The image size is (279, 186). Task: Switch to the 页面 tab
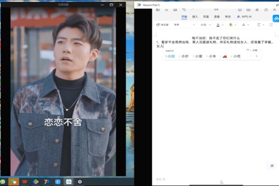coord(206,17)
